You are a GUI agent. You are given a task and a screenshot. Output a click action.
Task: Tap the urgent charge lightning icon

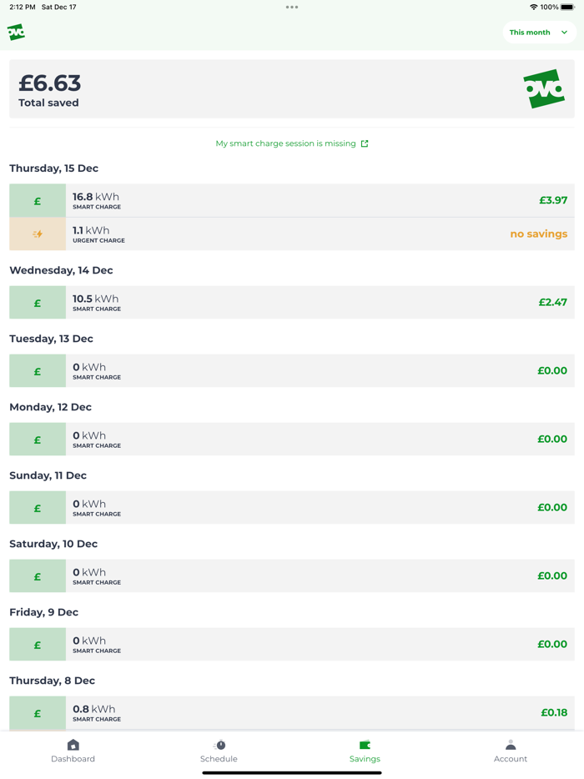pyautogui.click(x=38, y=234)
